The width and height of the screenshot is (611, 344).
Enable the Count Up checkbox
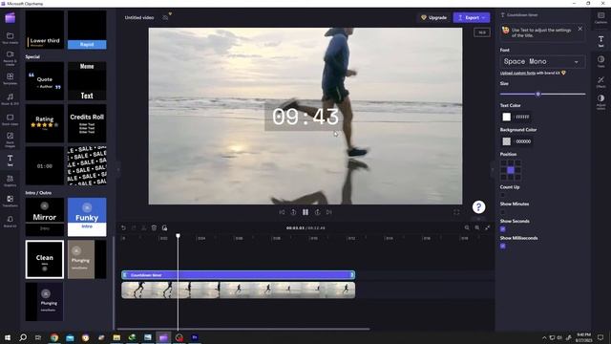(x=503, y=195)
